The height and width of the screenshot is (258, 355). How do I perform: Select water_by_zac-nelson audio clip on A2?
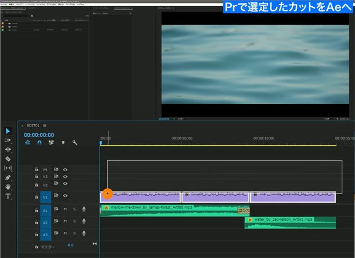[x=290, y=223]
